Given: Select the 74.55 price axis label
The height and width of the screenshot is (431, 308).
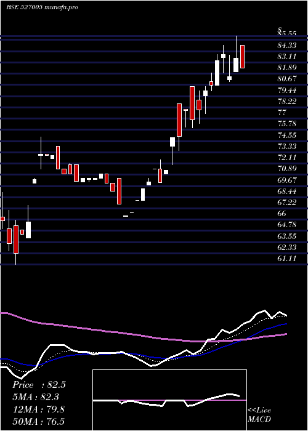Looking at the screenshot, I should pos(287,135).
